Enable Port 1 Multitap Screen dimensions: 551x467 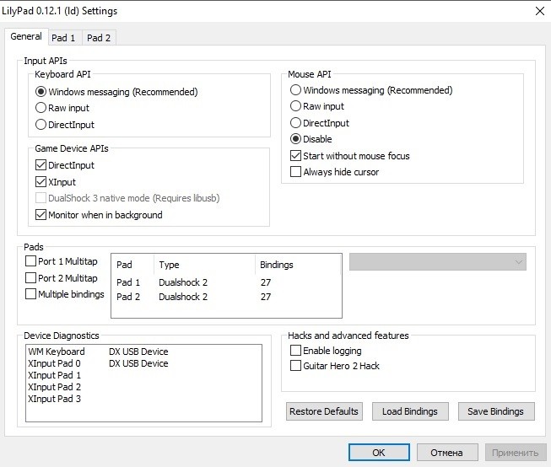(x=31, y=262)
